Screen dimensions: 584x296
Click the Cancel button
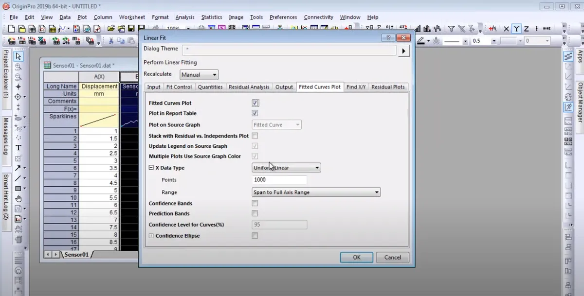click(393, 257)
